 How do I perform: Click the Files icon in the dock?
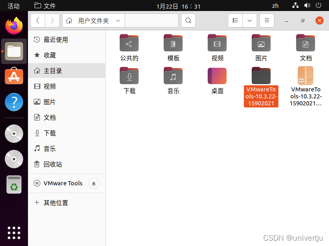pyautogui.click(x=14, y=51)
